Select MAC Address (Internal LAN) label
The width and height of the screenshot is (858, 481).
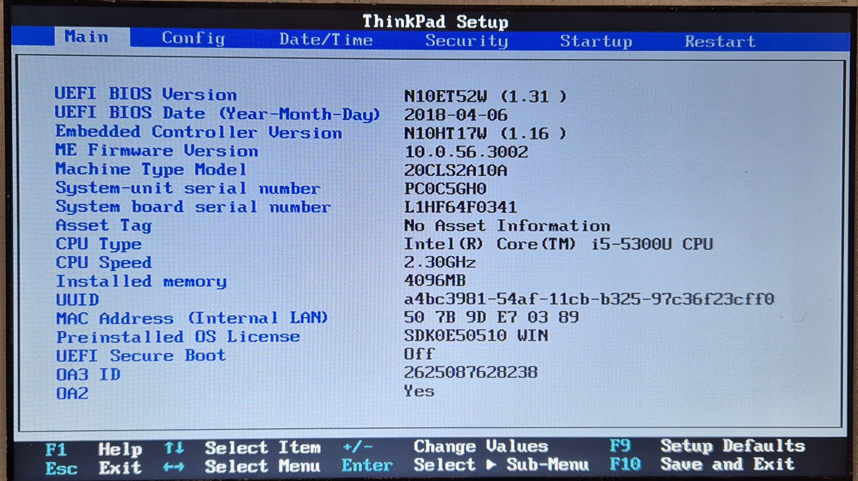(x=192, y=318)
